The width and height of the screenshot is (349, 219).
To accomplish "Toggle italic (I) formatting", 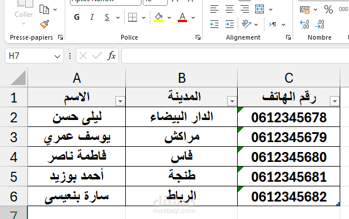I will coord(92,17).
